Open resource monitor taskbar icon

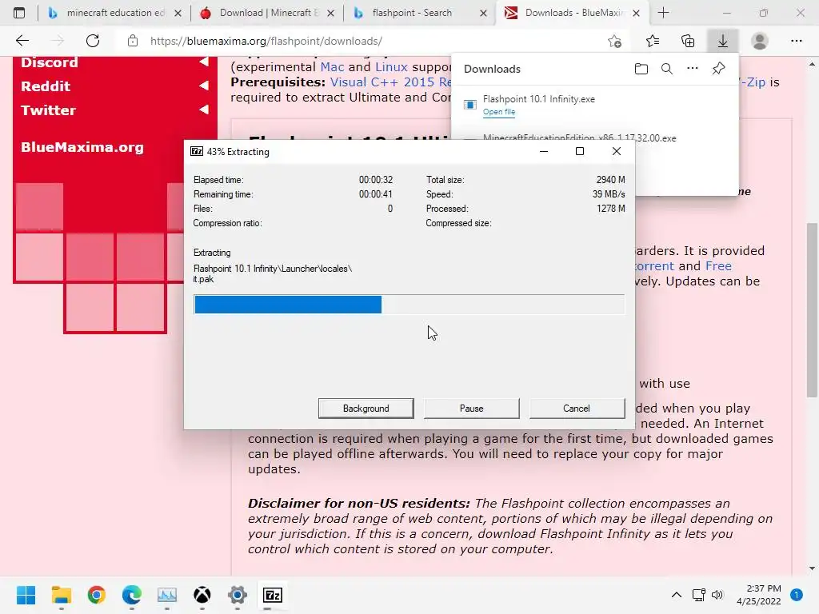click(x=167, y=595)
